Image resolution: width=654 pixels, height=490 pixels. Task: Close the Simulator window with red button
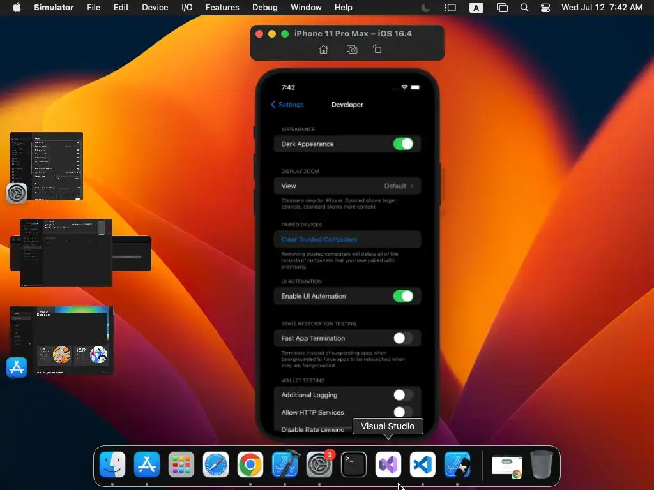click(x=259, y=34)
